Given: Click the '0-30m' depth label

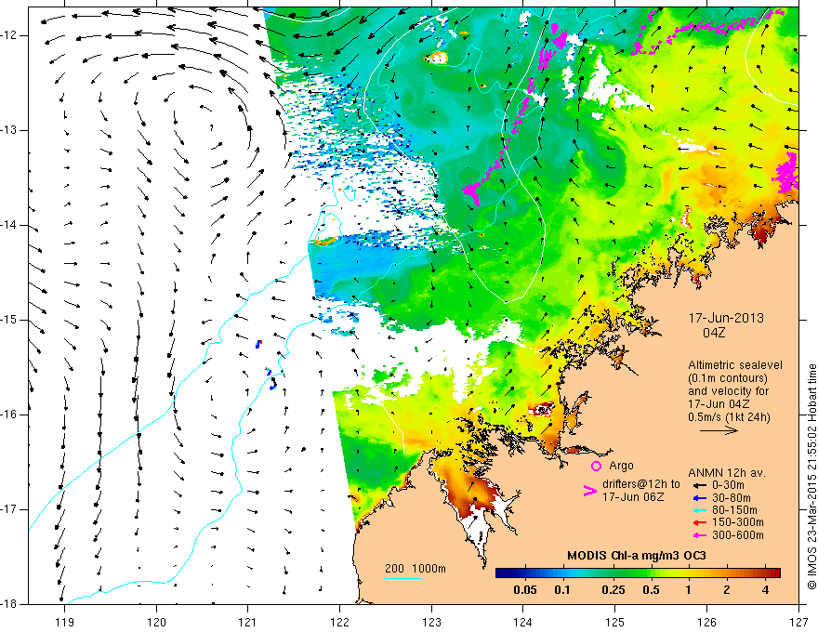Looking at the screenshot, I should point(728,485).
